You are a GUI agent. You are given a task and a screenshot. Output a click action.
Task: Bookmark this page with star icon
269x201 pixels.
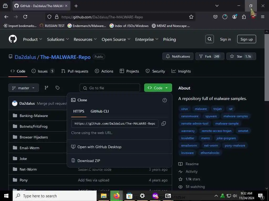click(x=191, y=17)
